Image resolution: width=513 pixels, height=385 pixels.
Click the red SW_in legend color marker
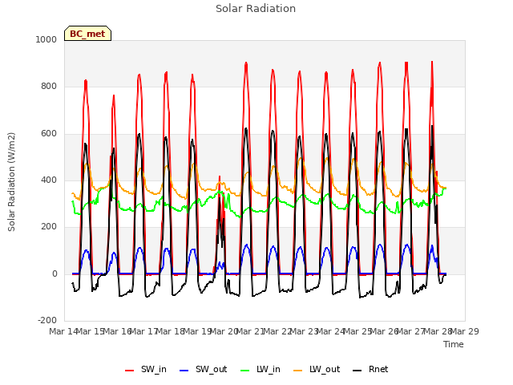pos(130,371)
